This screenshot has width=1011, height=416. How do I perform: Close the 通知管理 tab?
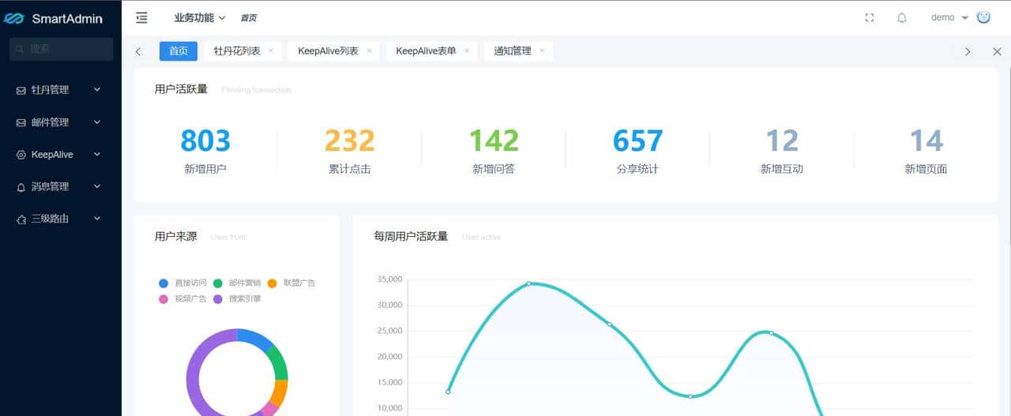[542, 51]
